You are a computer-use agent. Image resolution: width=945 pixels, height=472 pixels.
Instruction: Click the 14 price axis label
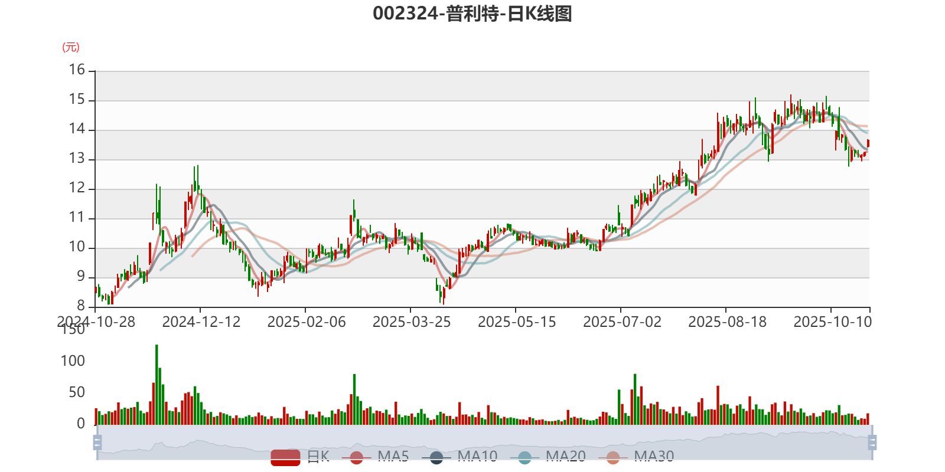(77, 129)
